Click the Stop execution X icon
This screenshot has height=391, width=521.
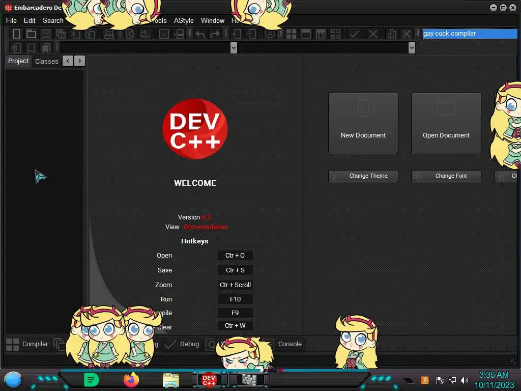click(373, 34)
